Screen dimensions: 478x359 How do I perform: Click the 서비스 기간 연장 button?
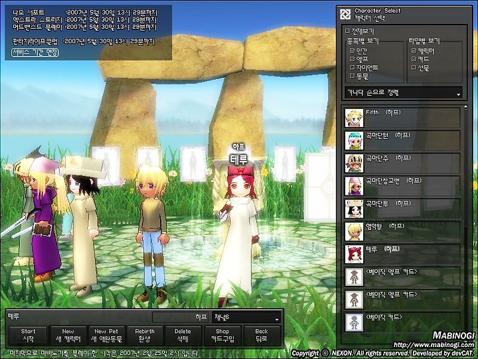tap(35, 53)
